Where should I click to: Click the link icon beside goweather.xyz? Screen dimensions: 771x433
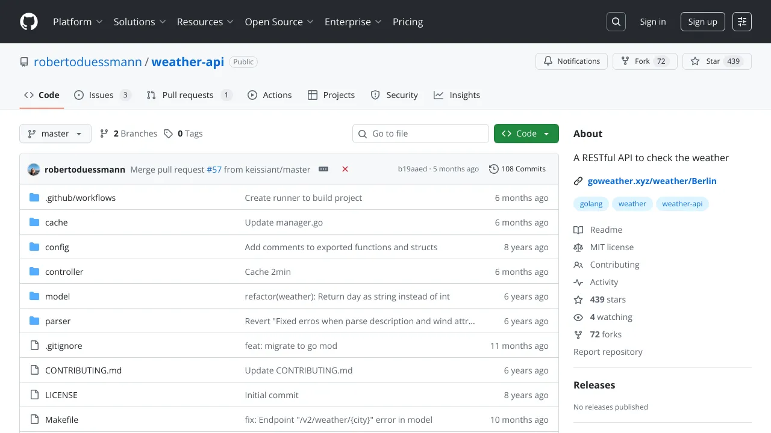pyautogui.click(x=578, y=181)
